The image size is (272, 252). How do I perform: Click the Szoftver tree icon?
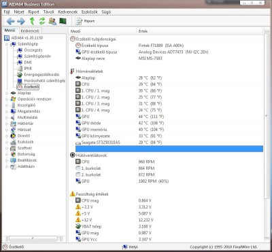click(x=13, y=148)
